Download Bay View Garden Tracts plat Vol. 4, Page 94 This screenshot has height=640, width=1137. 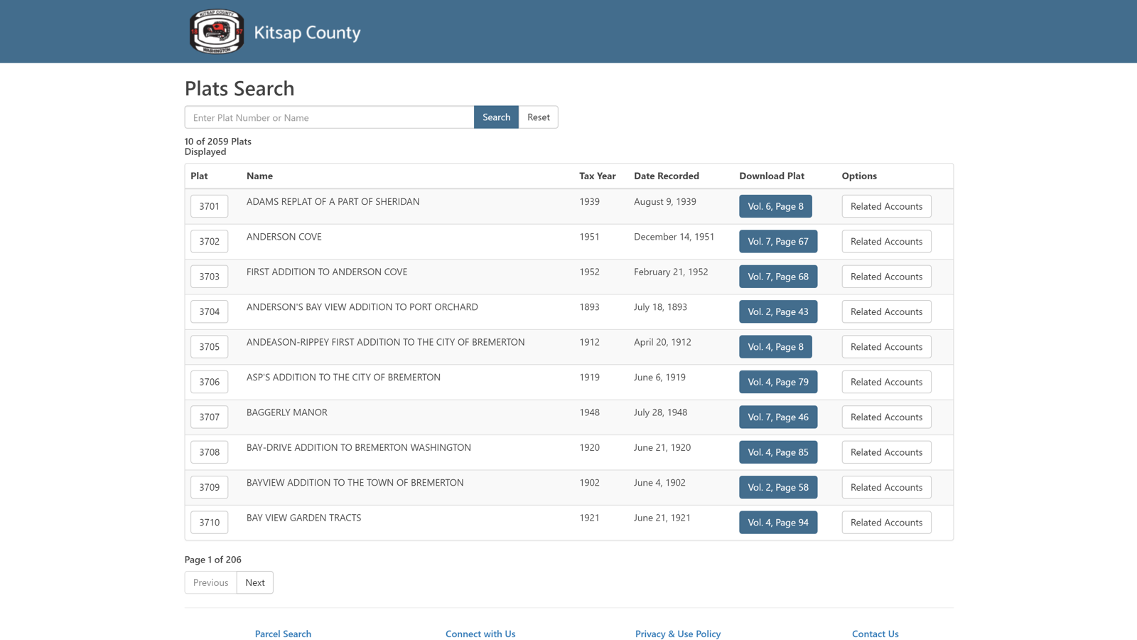(778, 522)
